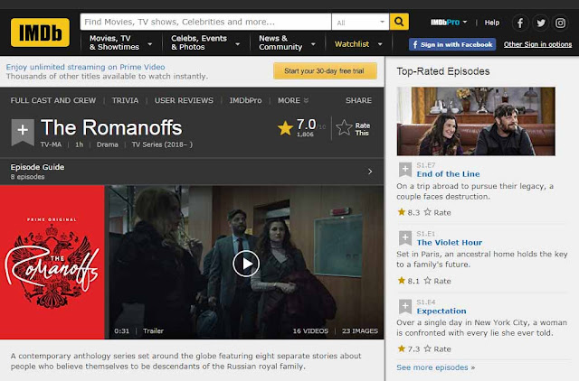Add The Violet Hour to watchlist
The width and height of the screenshot is (579, 381).
pyautogui.click(x=405, y=238)
